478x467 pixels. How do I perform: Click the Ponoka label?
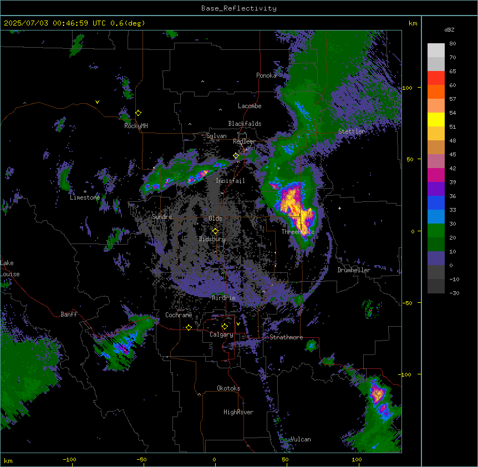pos(266,75)
